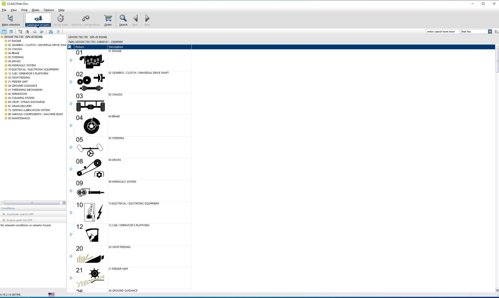This screenshot has height=298, width=499.
Task: Open Main selection in the toolbar
Action: point(11,20)
